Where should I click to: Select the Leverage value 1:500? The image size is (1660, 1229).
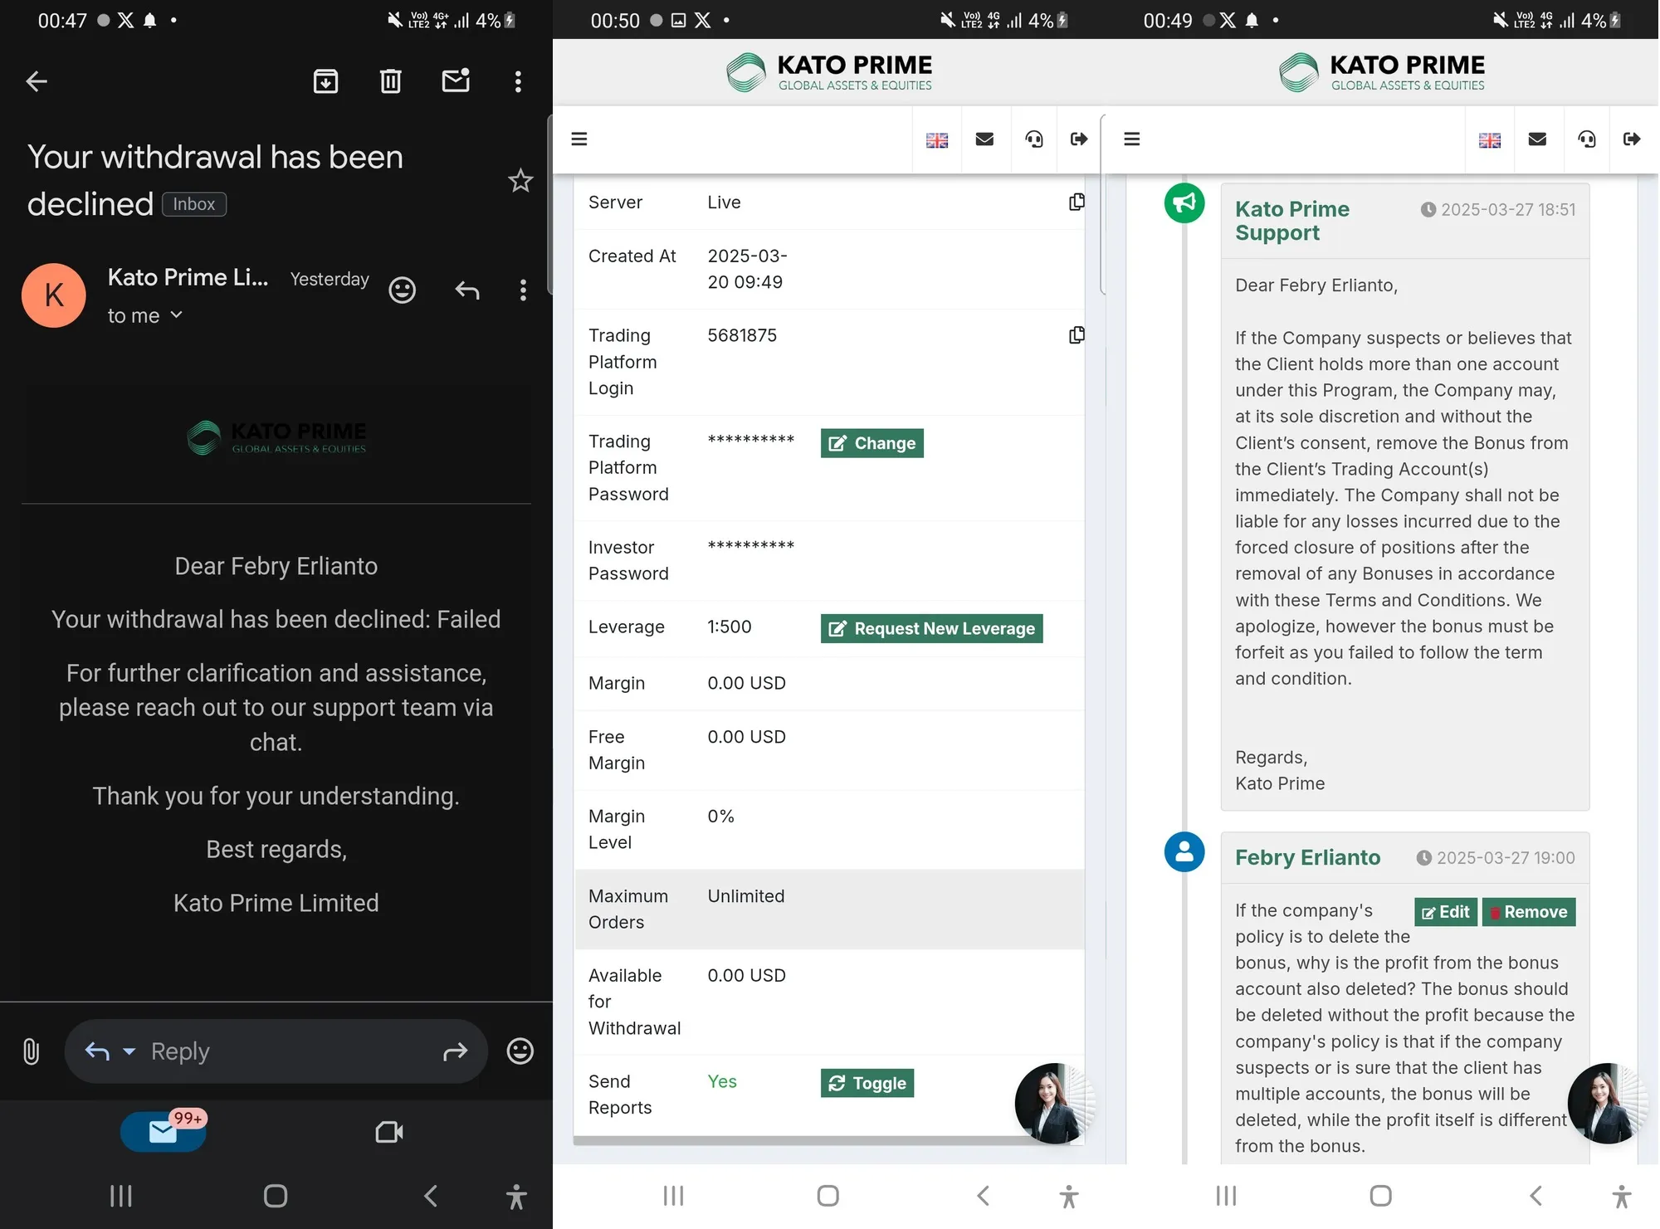730,627
